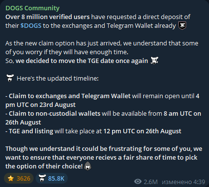Select the 3626 star reaction count

coord(23,179)
